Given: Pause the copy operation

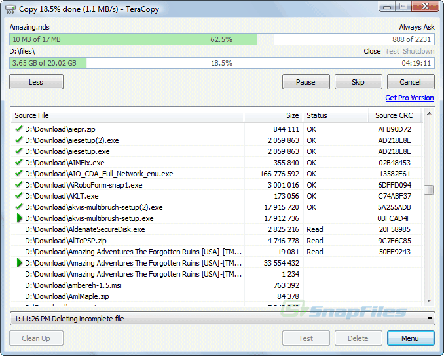Looking at the screenshot, I should tap(306, 82).
